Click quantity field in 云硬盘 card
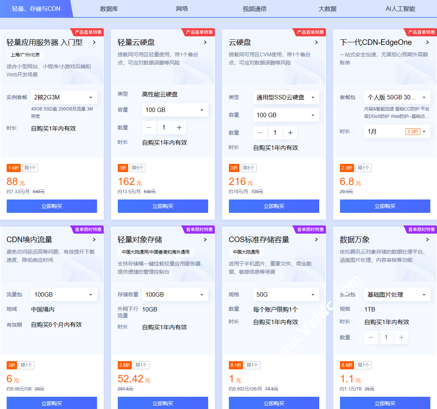This screenshot has height=409, width=437. tap(275, 133)
